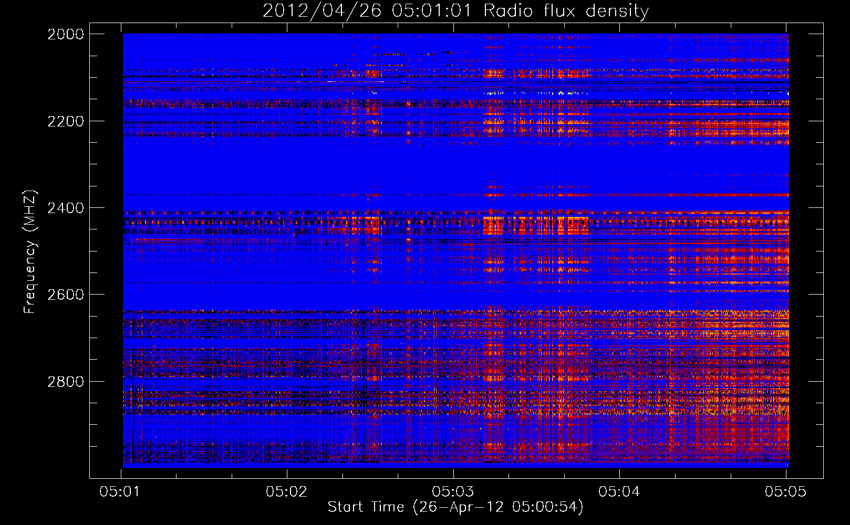Click the plot title "Radio flux density"
850x525 pixels.
[566, 10]
